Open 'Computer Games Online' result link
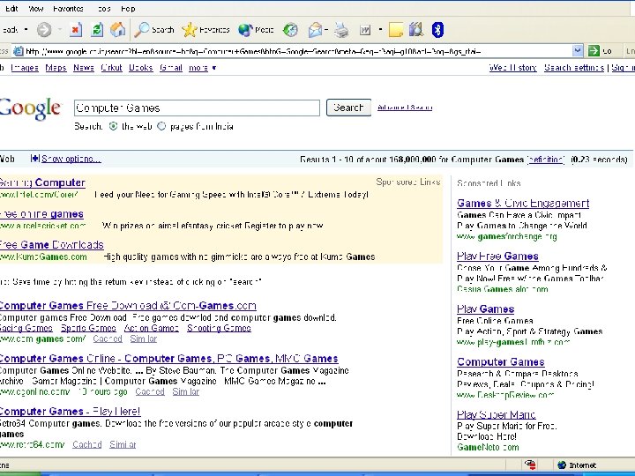This screenshot has height=476, width=635. coord(168,359)
